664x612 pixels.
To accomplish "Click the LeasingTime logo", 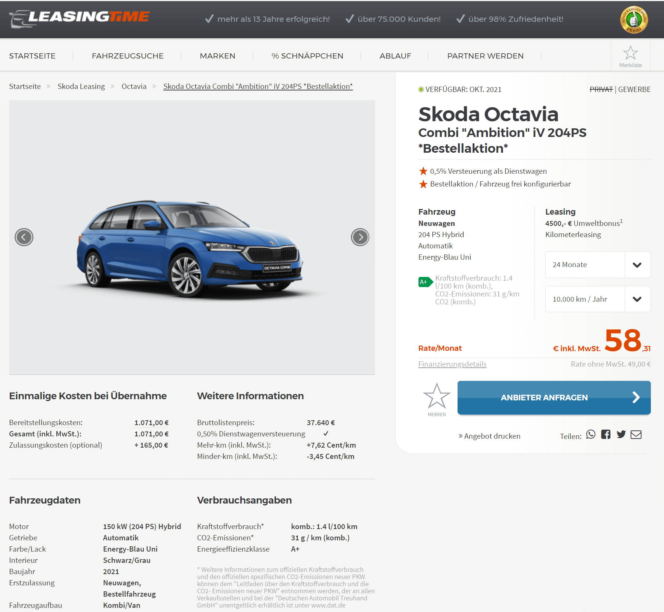I will (80, 19).
